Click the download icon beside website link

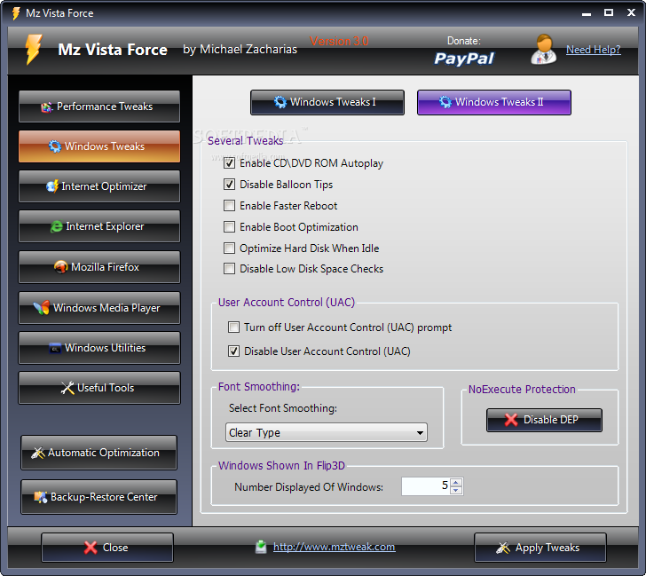tap(261, 547)
